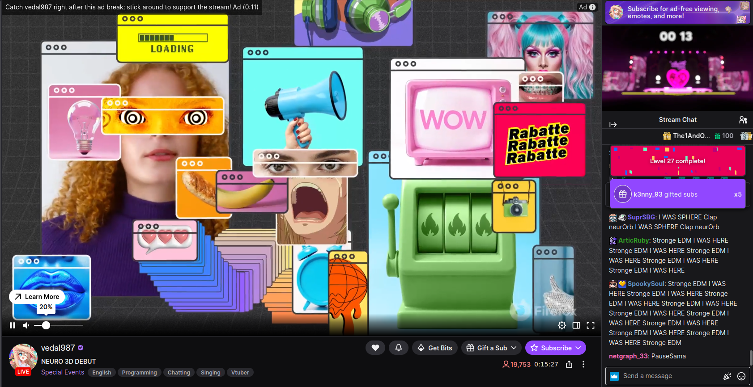Image resolution: width=753 pixels, height=387 pixels.
Task: Open the mini stream preview thumbnail
Action: pyautogui.click(x=677, y=68)
